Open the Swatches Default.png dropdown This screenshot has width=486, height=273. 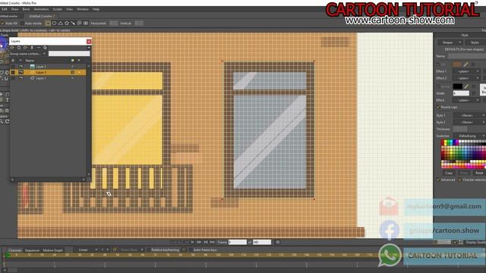pos(469,136)
